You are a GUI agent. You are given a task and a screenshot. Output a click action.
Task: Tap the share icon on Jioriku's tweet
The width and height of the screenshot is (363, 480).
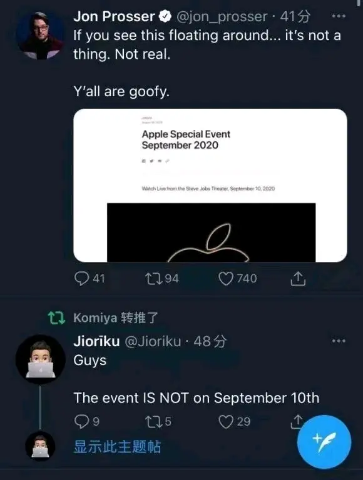[297, 421]
